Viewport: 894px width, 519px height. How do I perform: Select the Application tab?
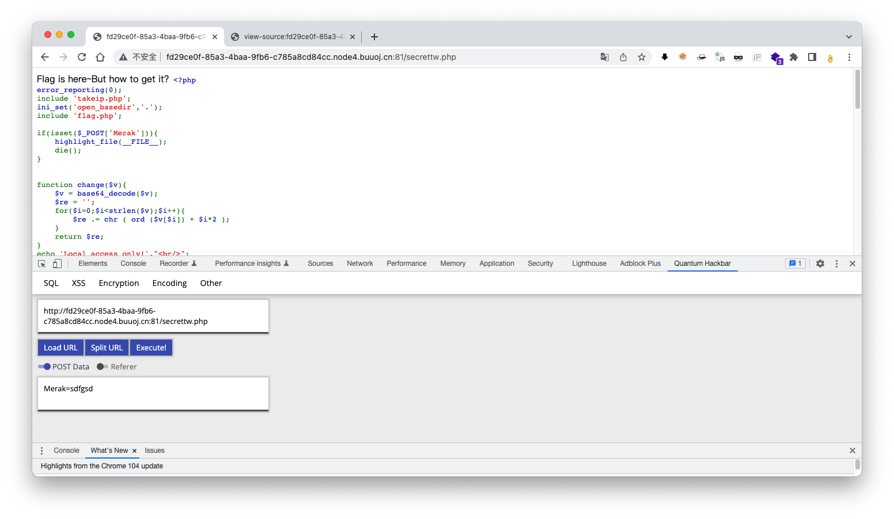click(x=497, y=264)
